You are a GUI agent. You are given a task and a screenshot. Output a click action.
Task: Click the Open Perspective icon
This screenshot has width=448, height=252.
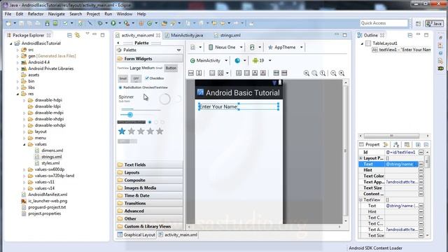click(418, 23)
